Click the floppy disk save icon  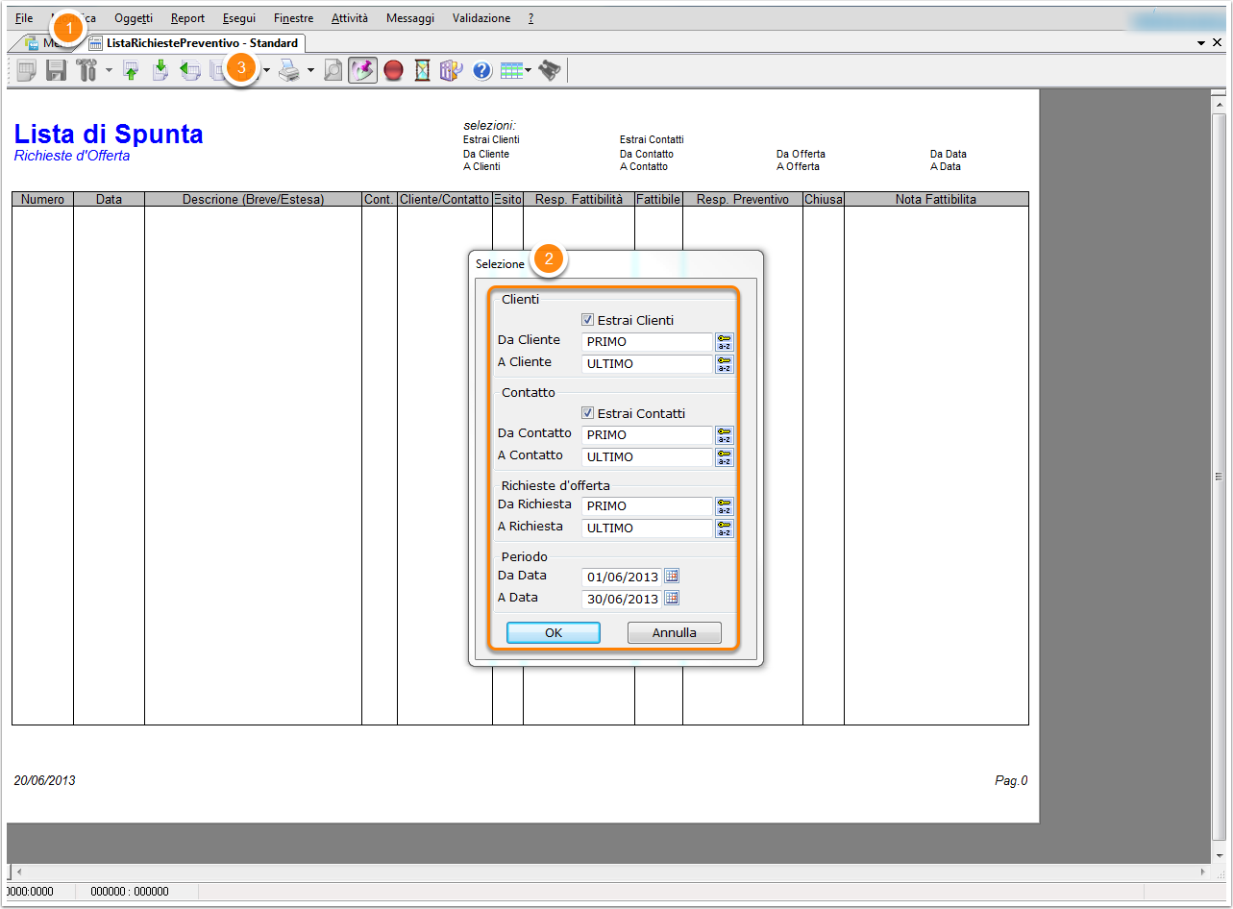coord(56,70)
